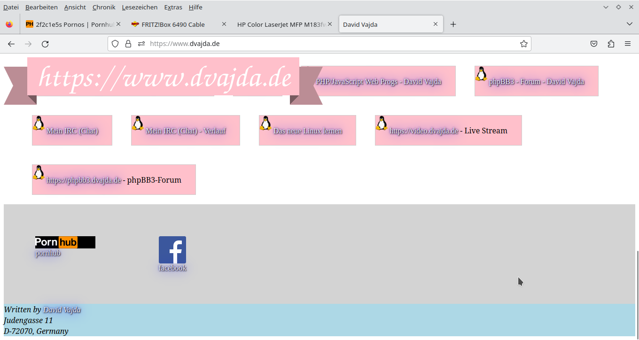Follow the Das neue Linux lernen link
The height and width of the screenshot is (340, 639).
[308, 131]
